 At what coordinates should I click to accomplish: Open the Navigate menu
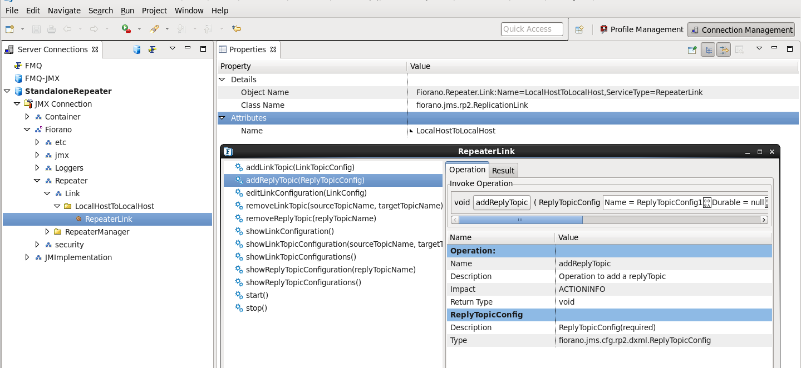point(64,11)
